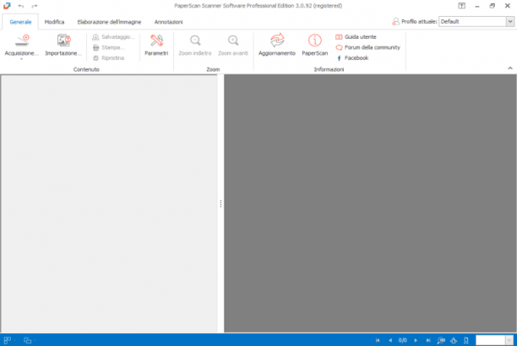Viewport: 517px width, 346px height.
Task: Click the undo arrow in title bar
Action: click(x=21, y=6)
